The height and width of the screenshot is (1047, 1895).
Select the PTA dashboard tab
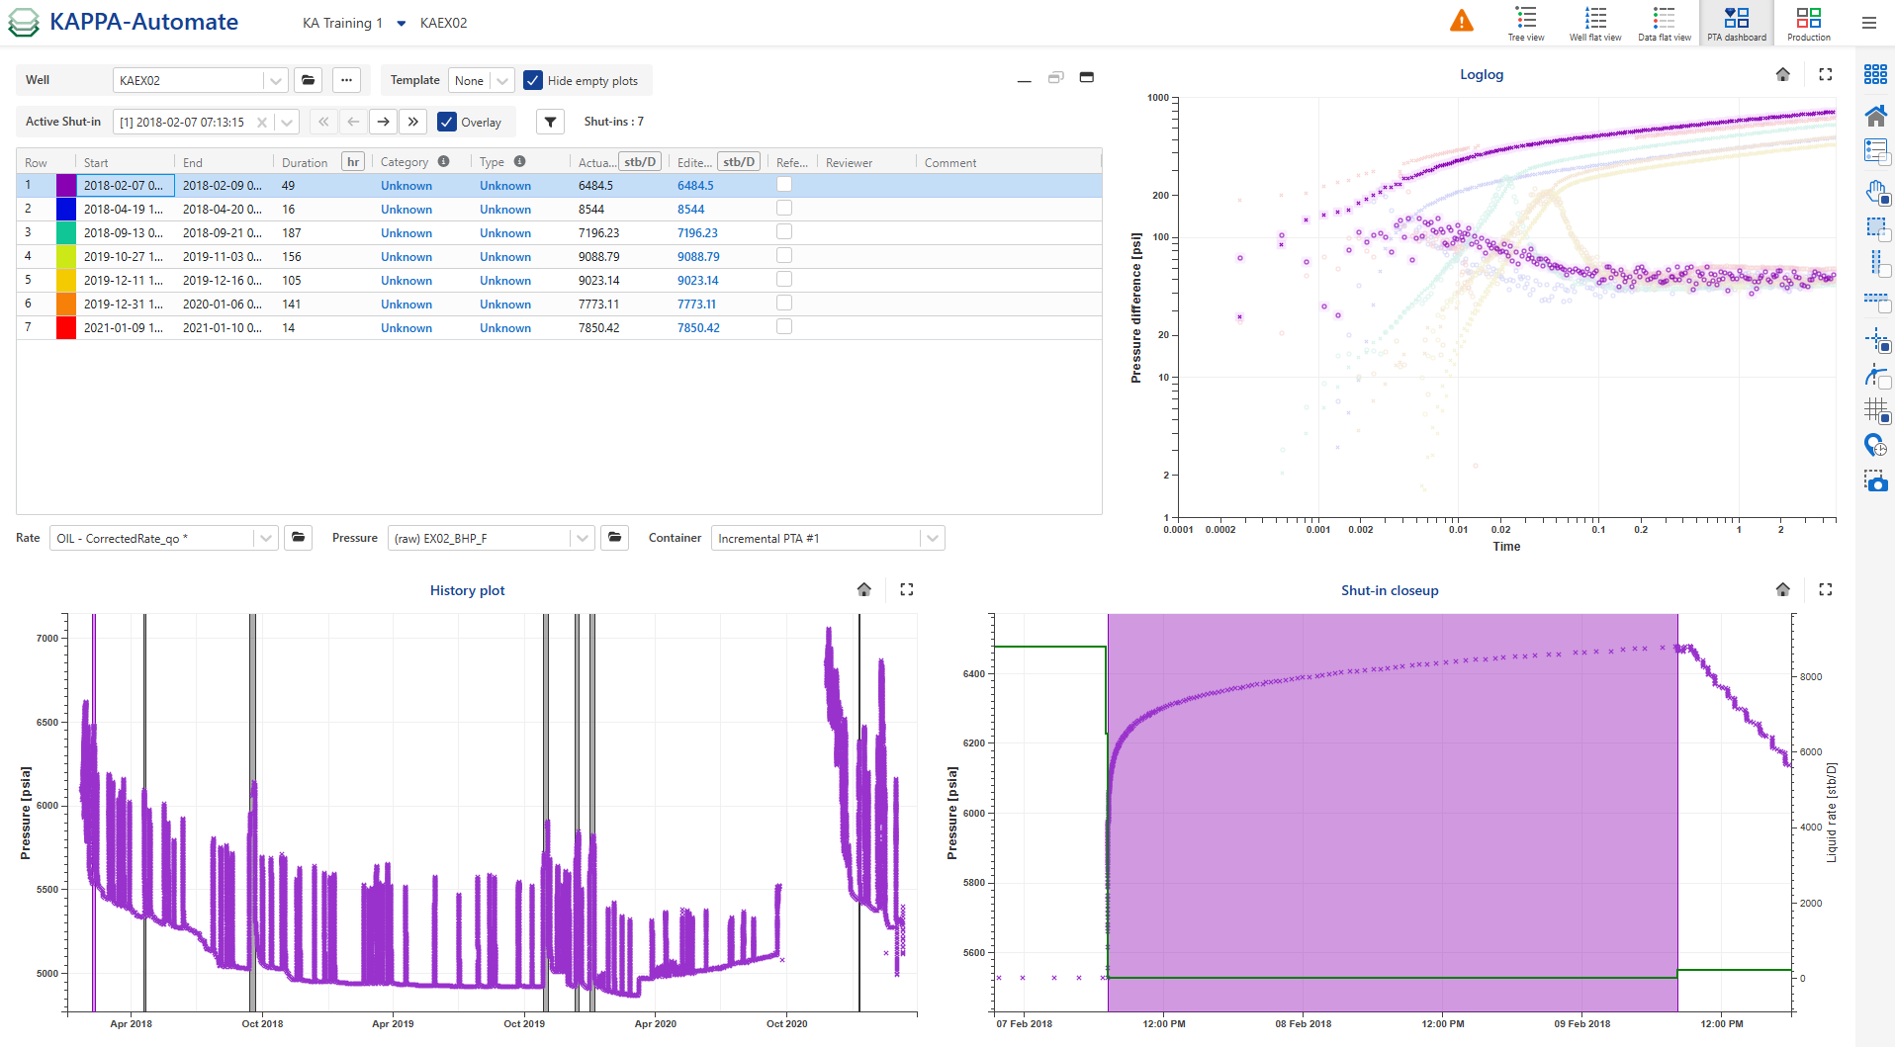pyautogui.click(x=1736, y=22)
